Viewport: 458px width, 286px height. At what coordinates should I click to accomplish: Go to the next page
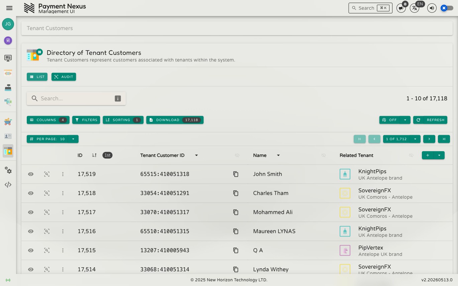(x=429, y=139)
